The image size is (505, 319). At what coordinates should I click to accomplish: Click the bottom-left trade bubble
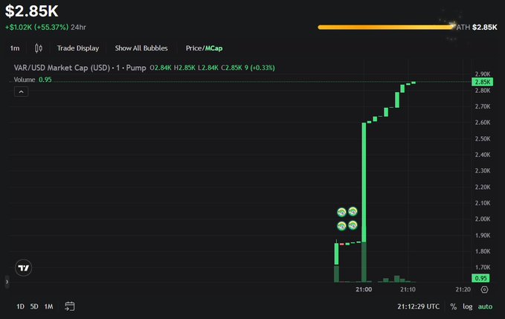tap(341, 225)
